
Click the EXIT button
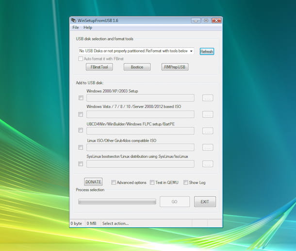[x=205, y=201]
